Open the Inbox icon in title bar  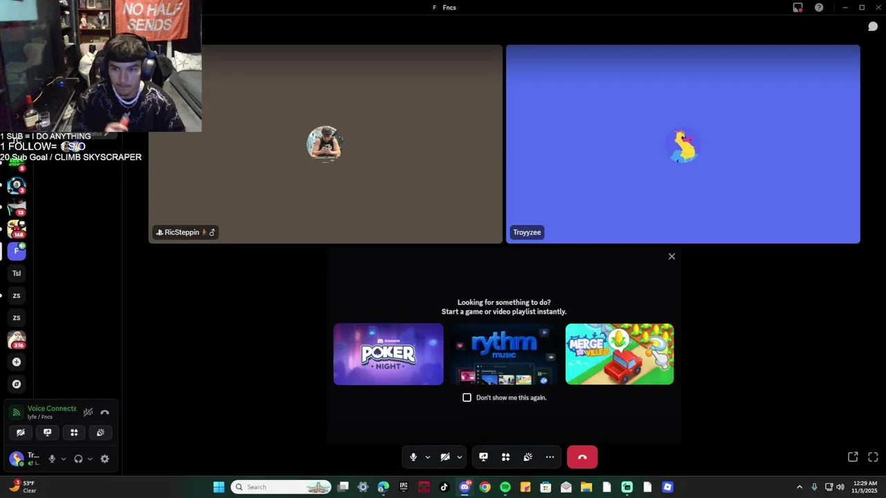(x=798, y=8)
